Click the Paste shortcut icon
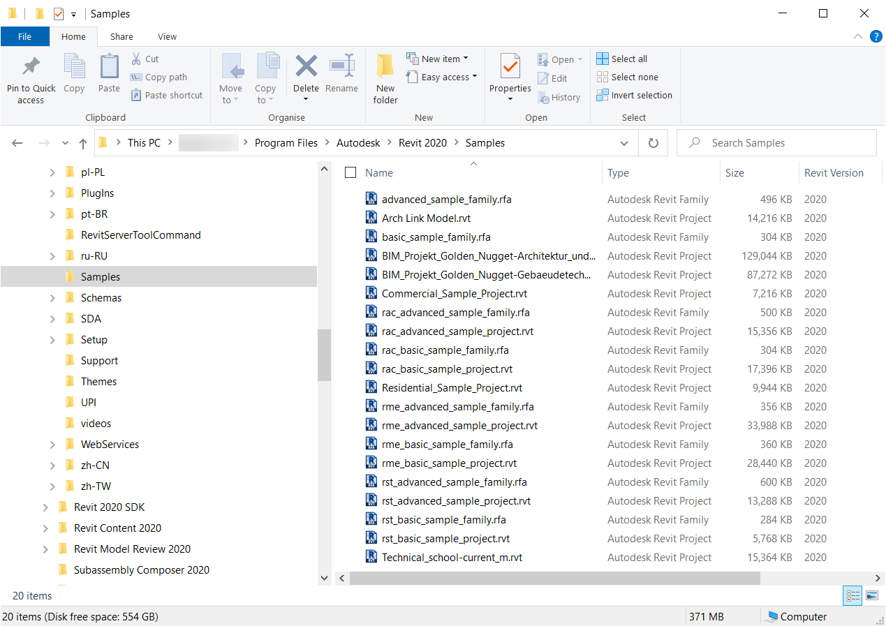The width and height of the screenshot is (886, 626). pos(135,95)
